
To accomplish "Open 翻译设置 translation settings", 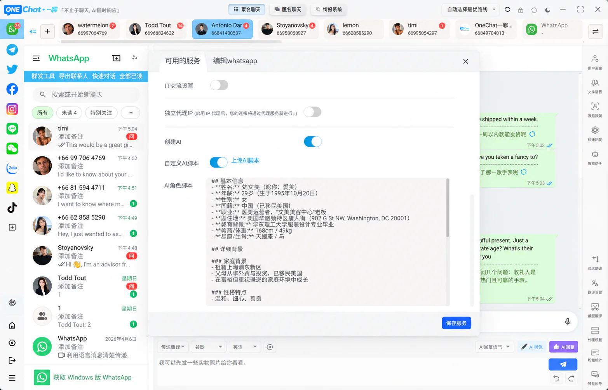I will click(x=595, y=286).
